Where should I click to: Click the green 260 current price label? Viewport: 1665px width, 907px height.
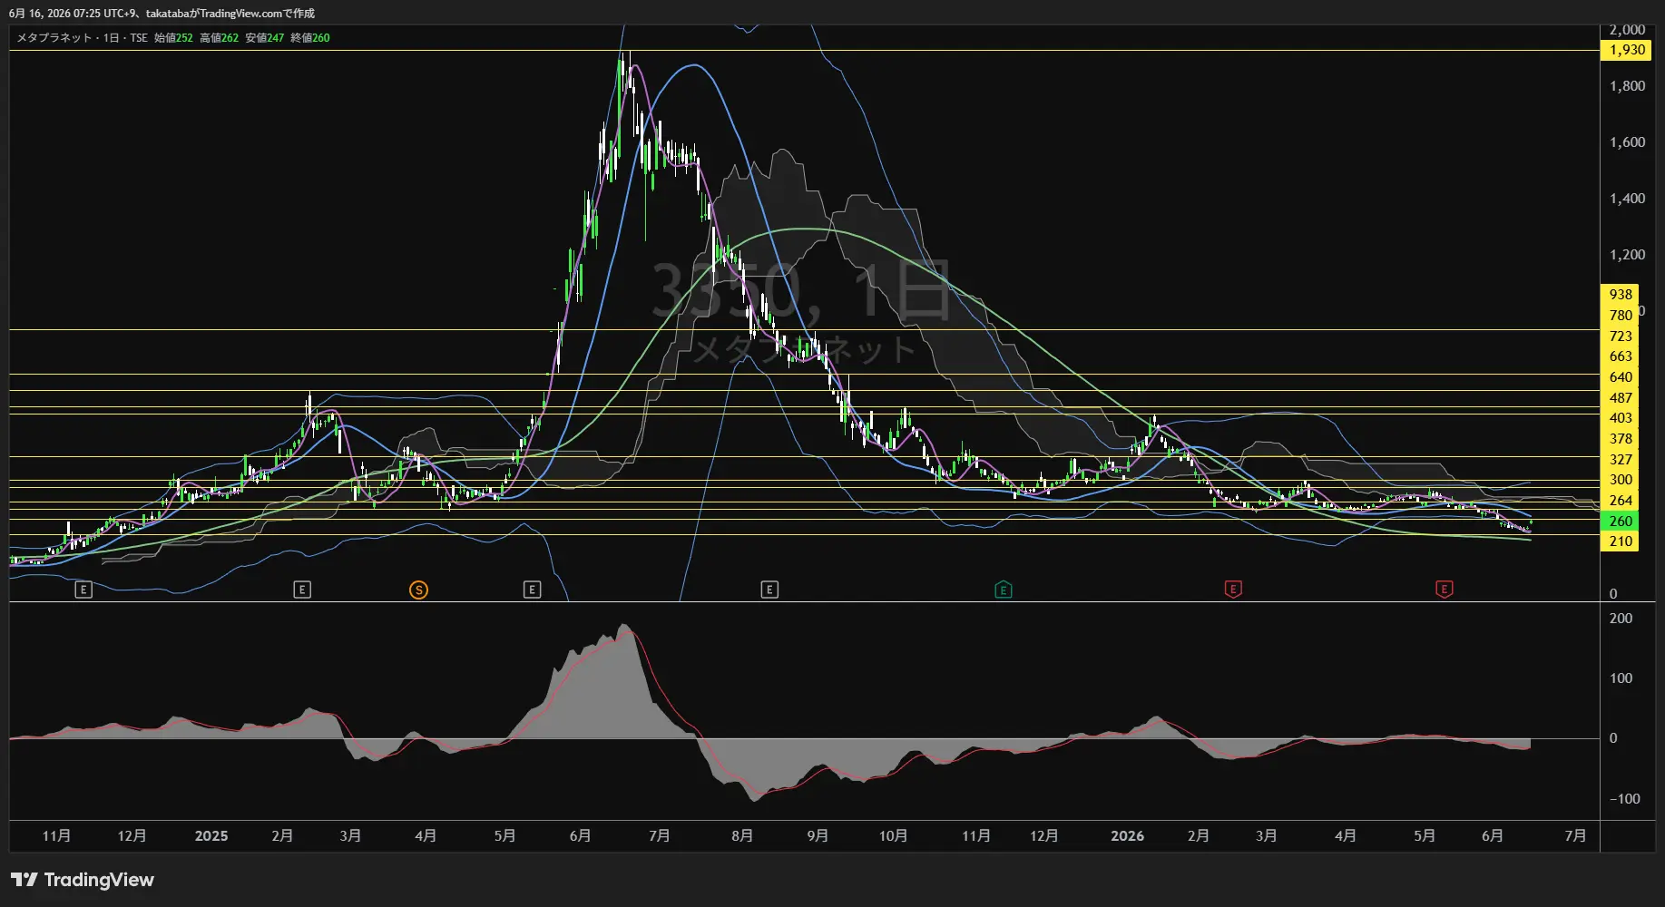[1621, 522]
